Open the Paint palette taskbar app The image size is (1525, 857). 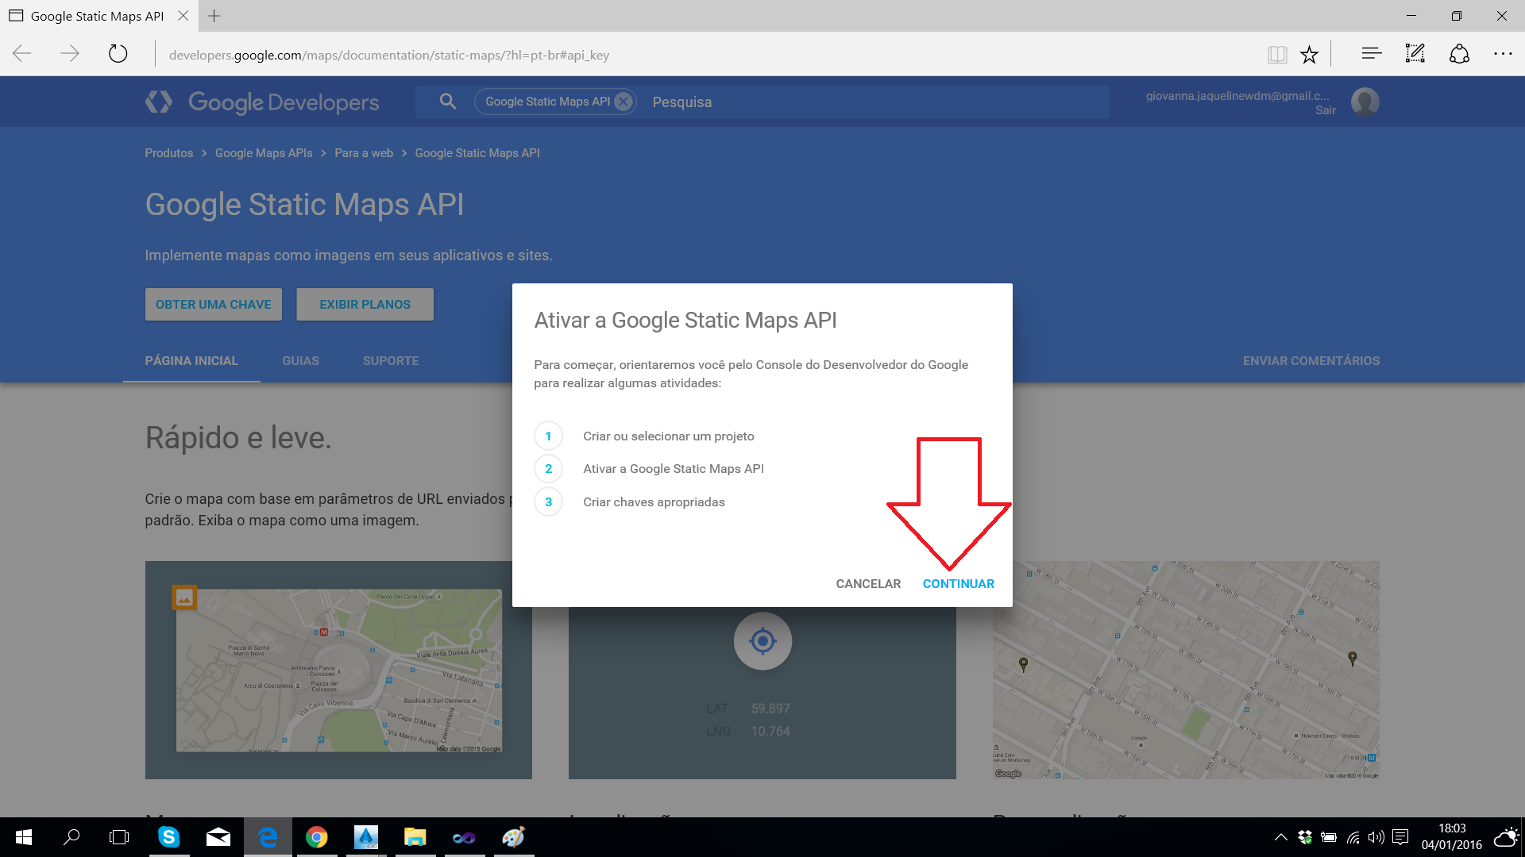(x=514, y=837)
